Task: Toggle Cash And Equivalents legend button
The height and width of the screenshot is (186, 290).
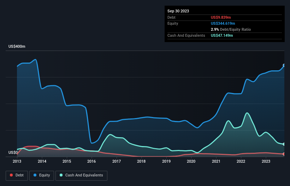Action: click(81, 175)
